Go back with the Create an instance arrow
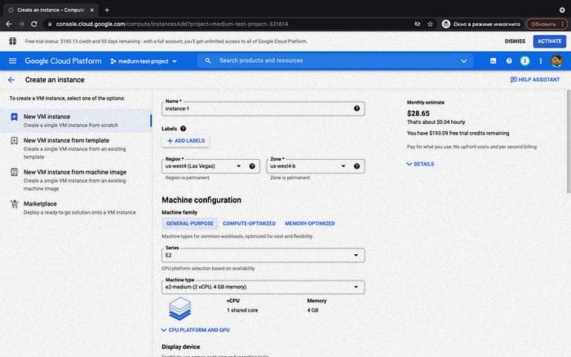Viewport: 571px width, 357px height. point(11,80)
